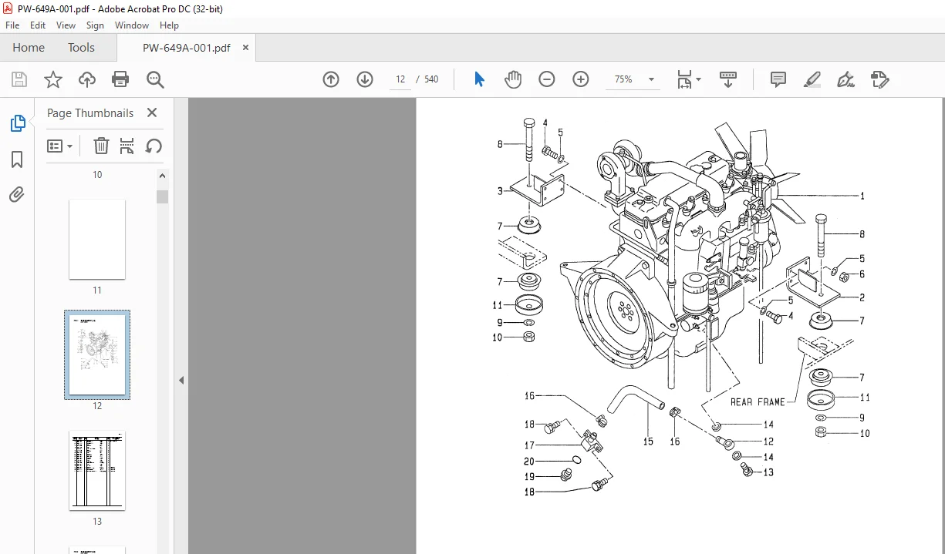The image size is (945, 554).
Task: Close the Page Thumbnails panel
Action: point(152,112)
